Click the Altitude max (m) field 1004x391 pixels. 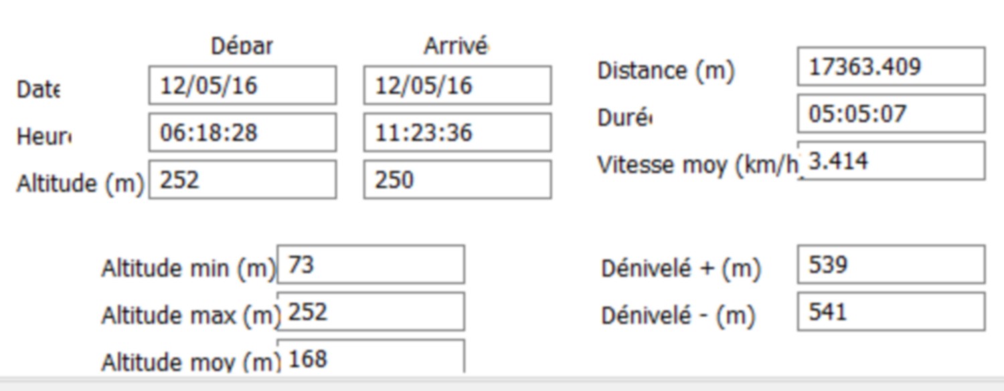[x=371, y=311]
